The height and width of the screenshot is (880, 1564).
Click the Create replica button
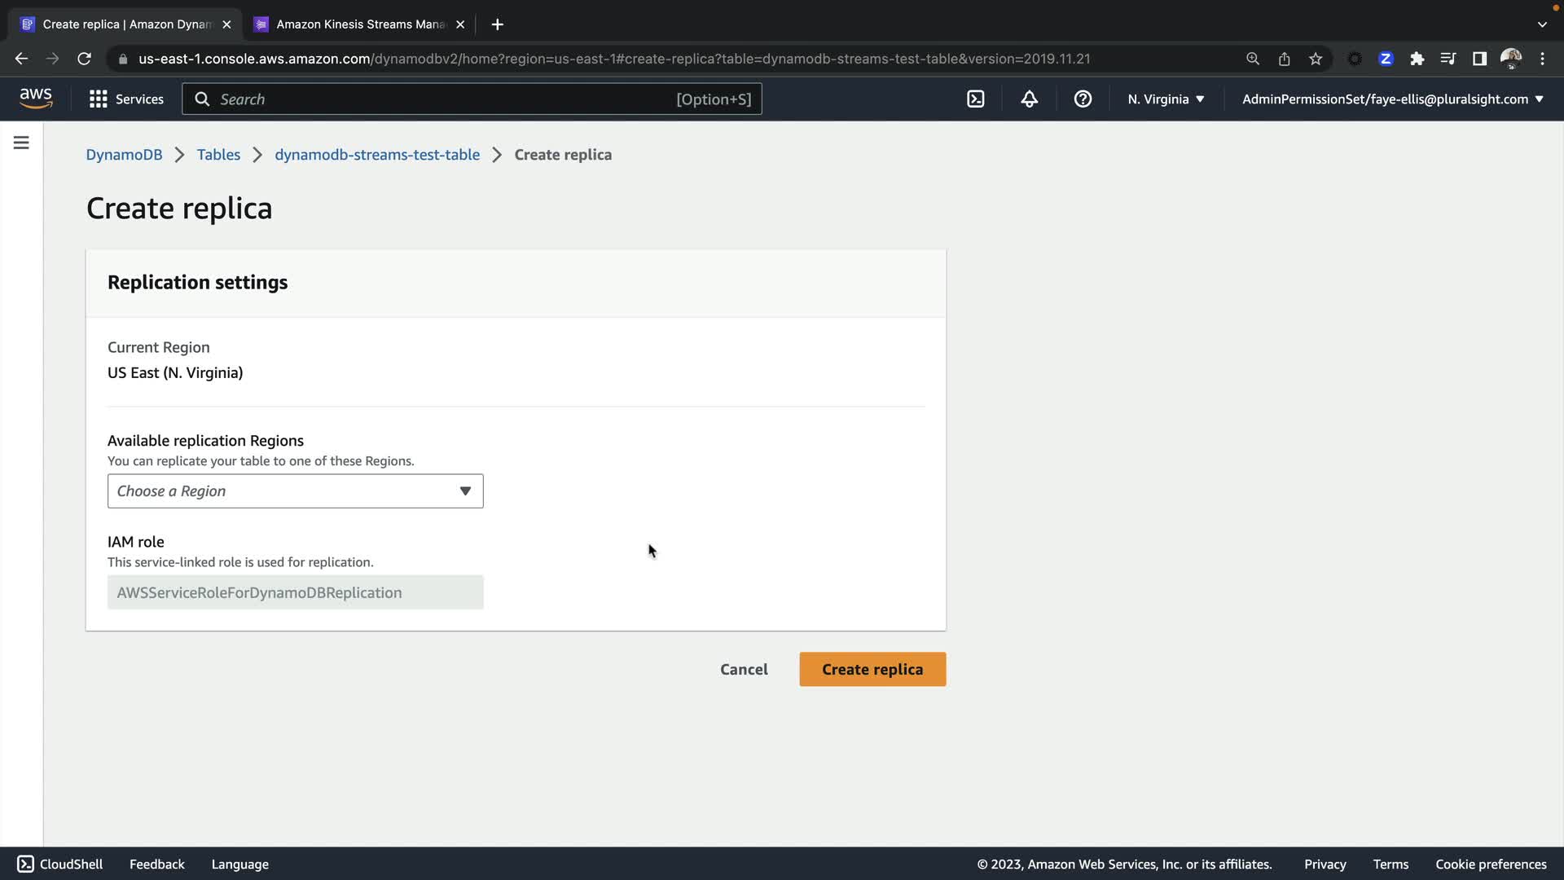[x=872, y=669]
